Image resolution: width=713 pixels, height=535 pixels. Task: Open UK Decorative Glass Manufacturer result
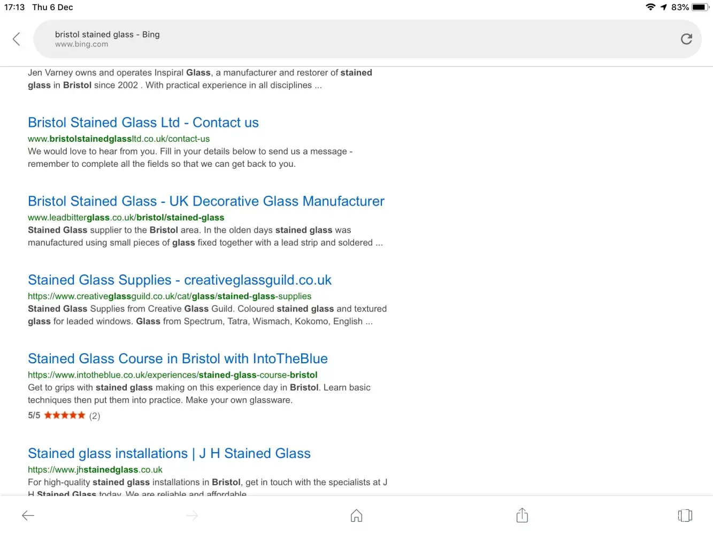click(x=206, y=201)
